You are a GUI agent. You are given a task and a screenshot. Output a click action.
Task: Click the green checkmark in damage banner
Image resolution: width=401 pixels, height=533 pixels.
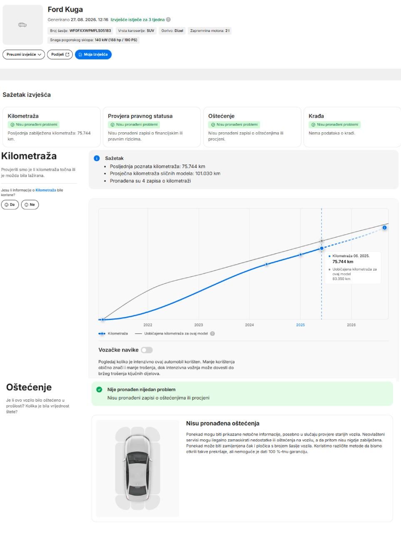tap(99, 390)
